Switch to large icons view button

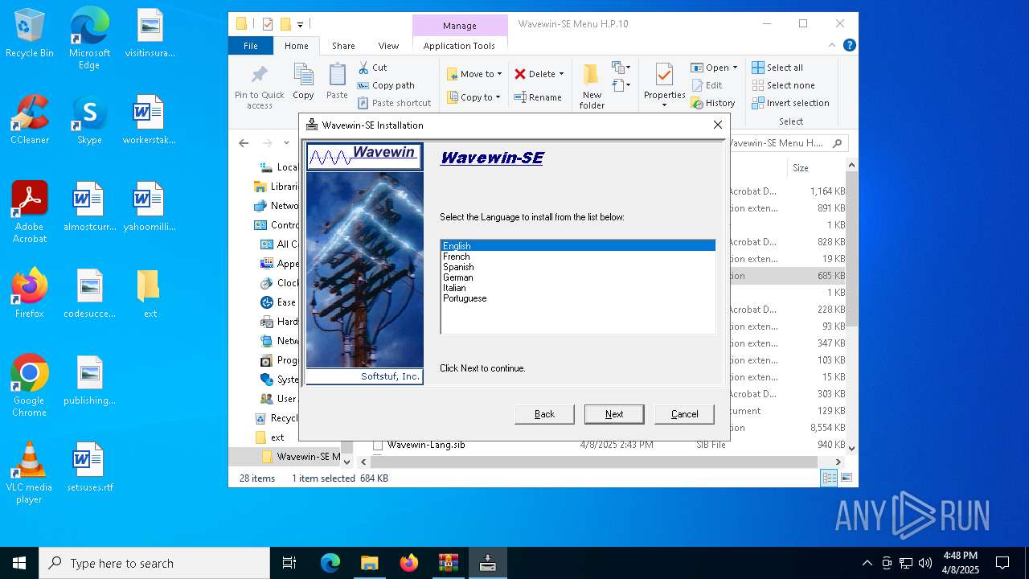coord(846,478)
